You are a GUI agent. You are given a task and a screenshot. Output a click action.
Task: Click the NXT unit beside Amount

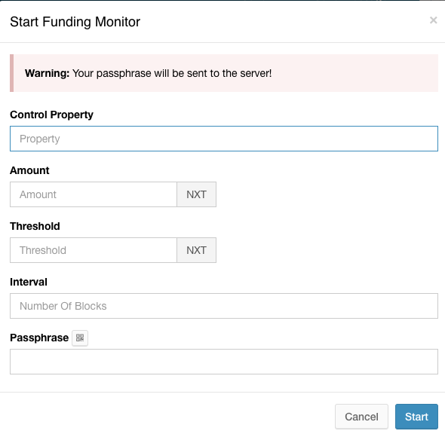click(196, 194)
